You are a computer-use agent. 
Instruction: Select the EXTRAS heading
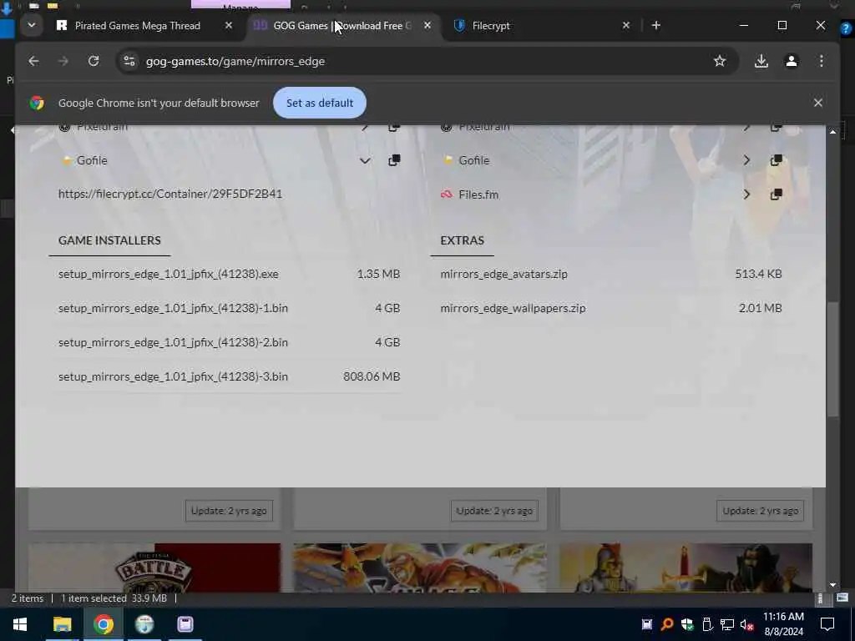(463, 240)
